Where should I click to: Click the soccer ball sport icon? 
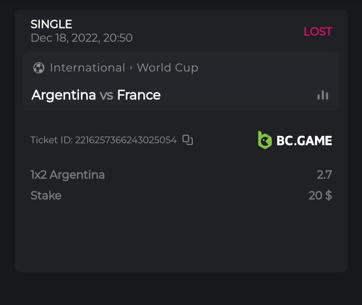click(x=39, y=68)
